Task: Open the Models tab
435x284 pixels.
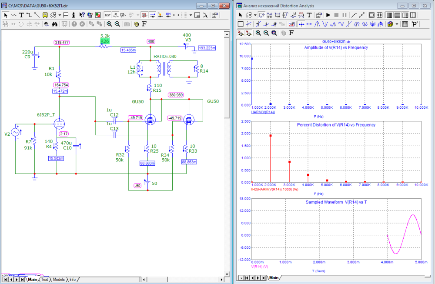Action: [x=58, y=279]
